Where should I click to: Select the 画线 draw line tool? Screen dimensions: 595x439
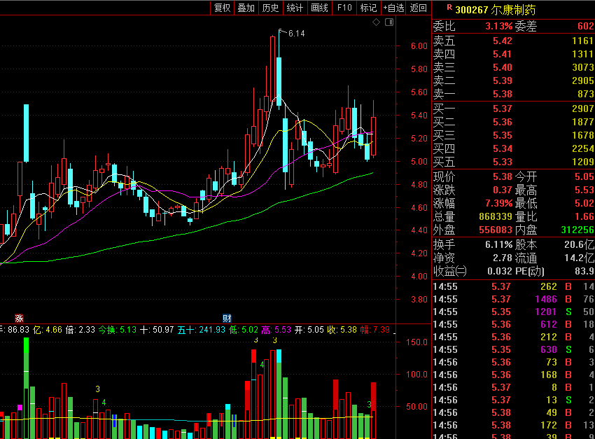tap(319, 8)
